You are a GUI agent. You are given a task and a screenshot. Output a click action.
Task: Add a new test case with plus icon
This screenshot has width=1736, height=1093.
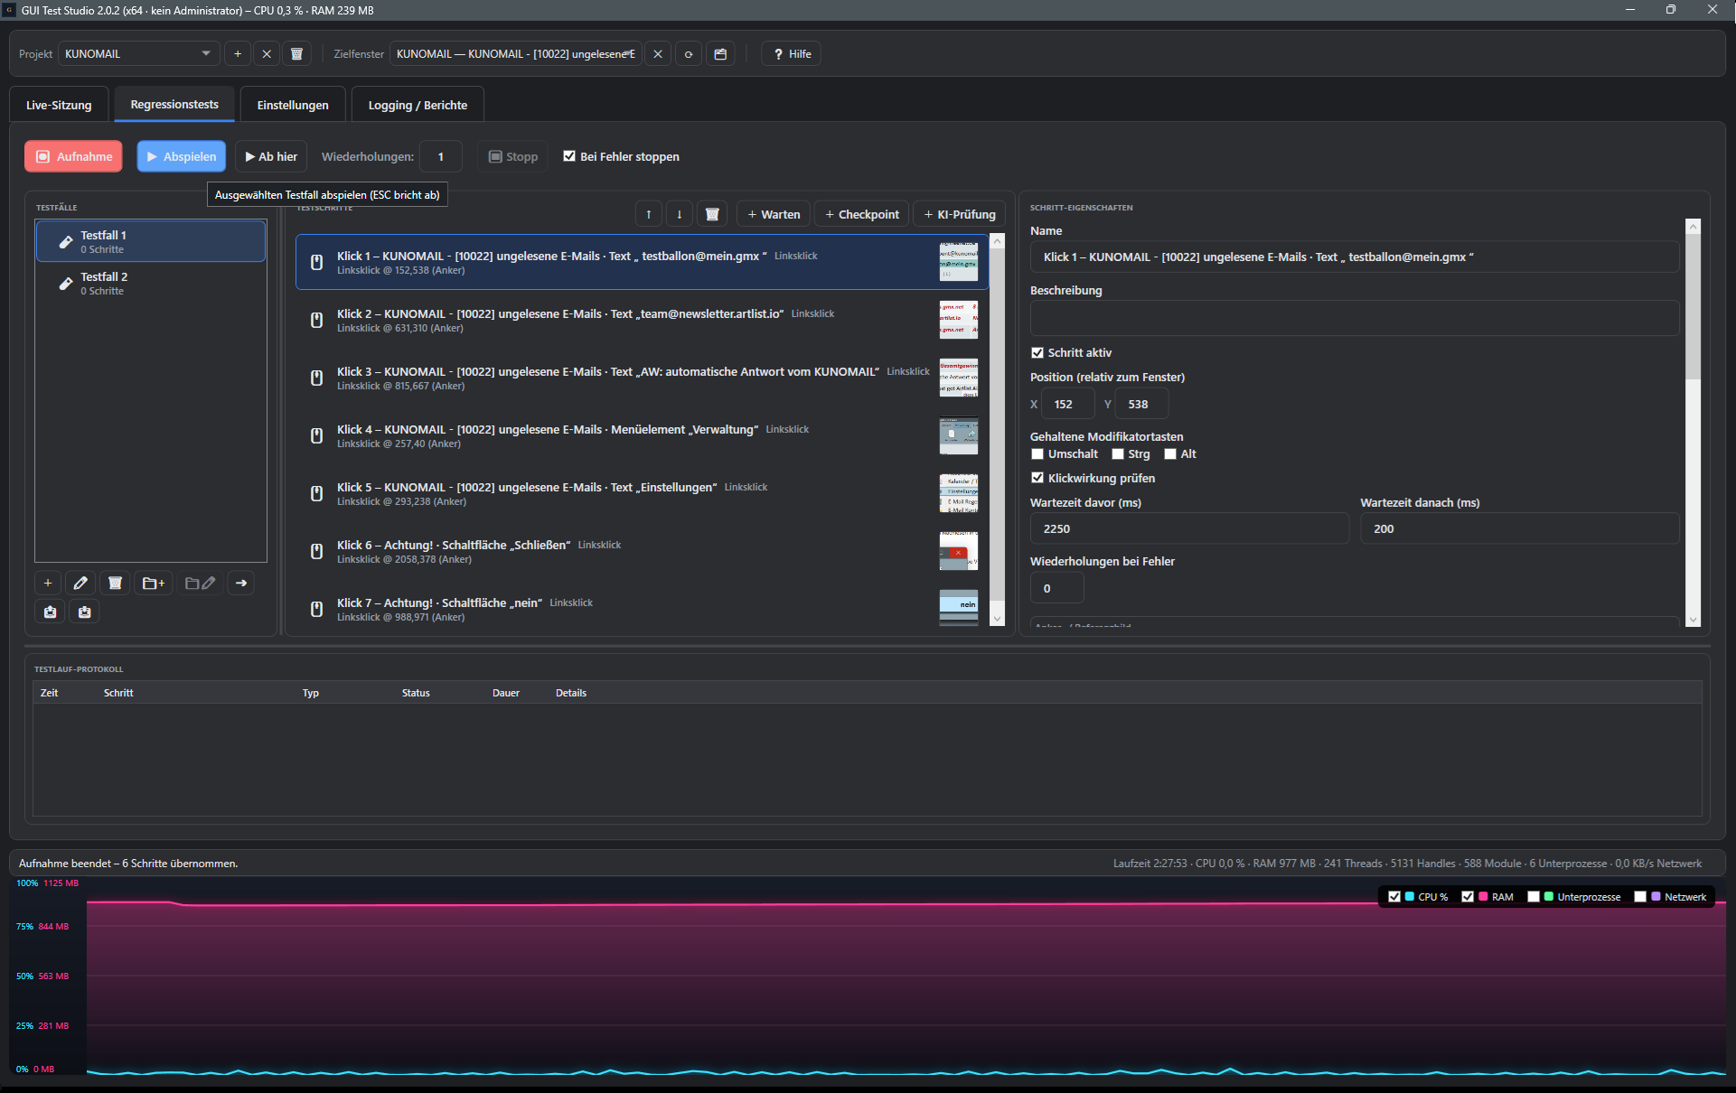48,583
